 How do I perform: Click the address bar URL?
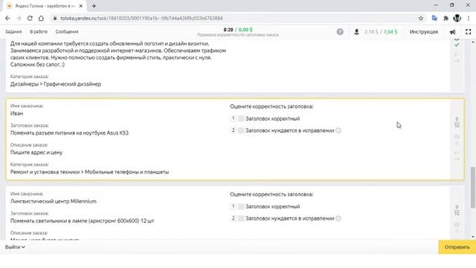tap(141, 18)
